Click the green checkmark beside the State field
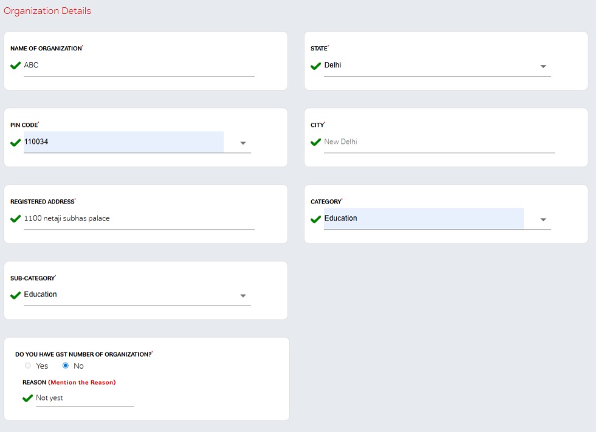Viewport: 609px width, 432px height. [x=315, y=66]
